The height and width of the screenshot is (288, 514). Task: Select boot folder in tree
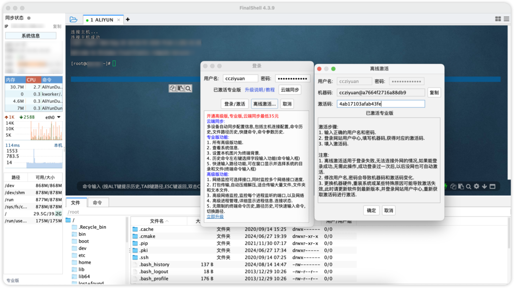click(80, 241)
